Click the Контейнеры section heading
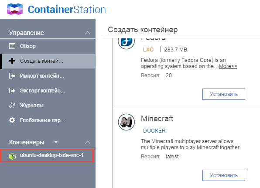Image resolution: width=260 pixels, height=188 pixels. 27,142
